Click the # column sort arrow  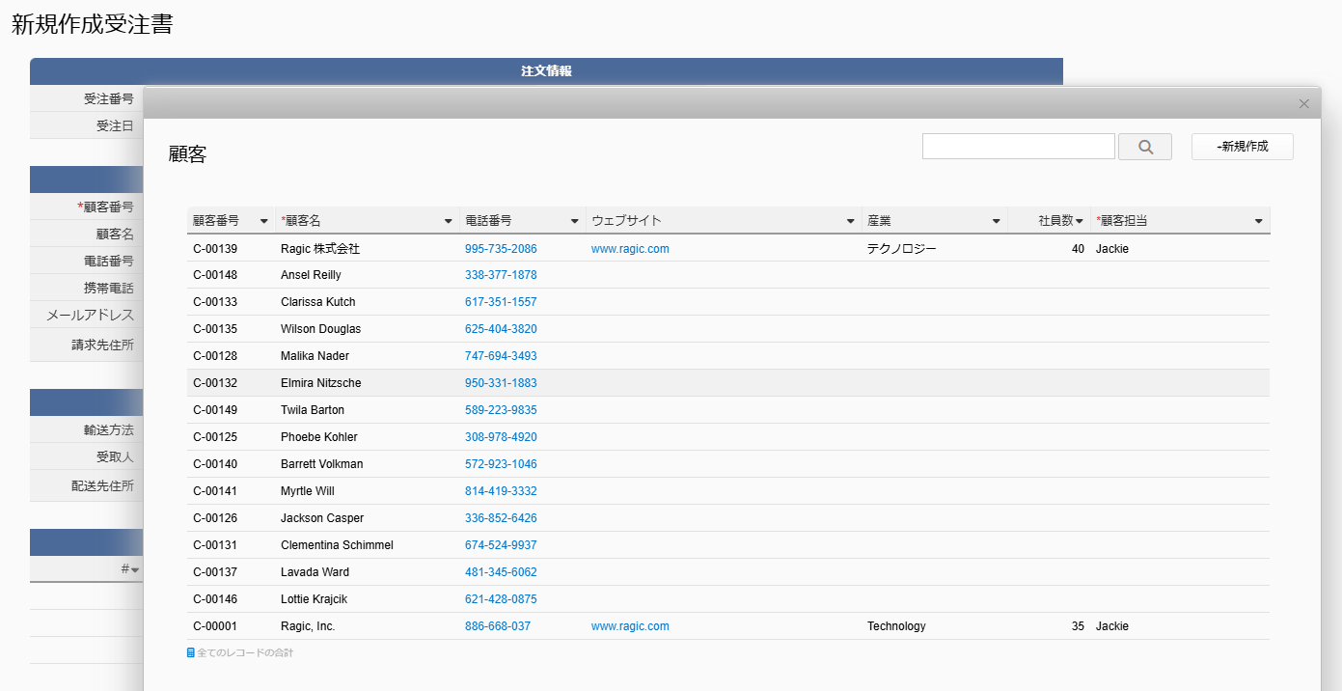click(136, 570)
